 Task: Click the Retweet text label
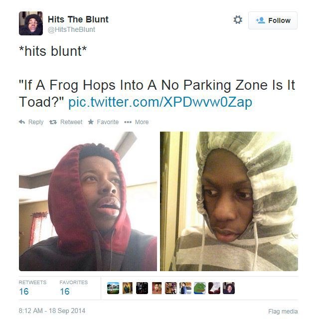71,122
